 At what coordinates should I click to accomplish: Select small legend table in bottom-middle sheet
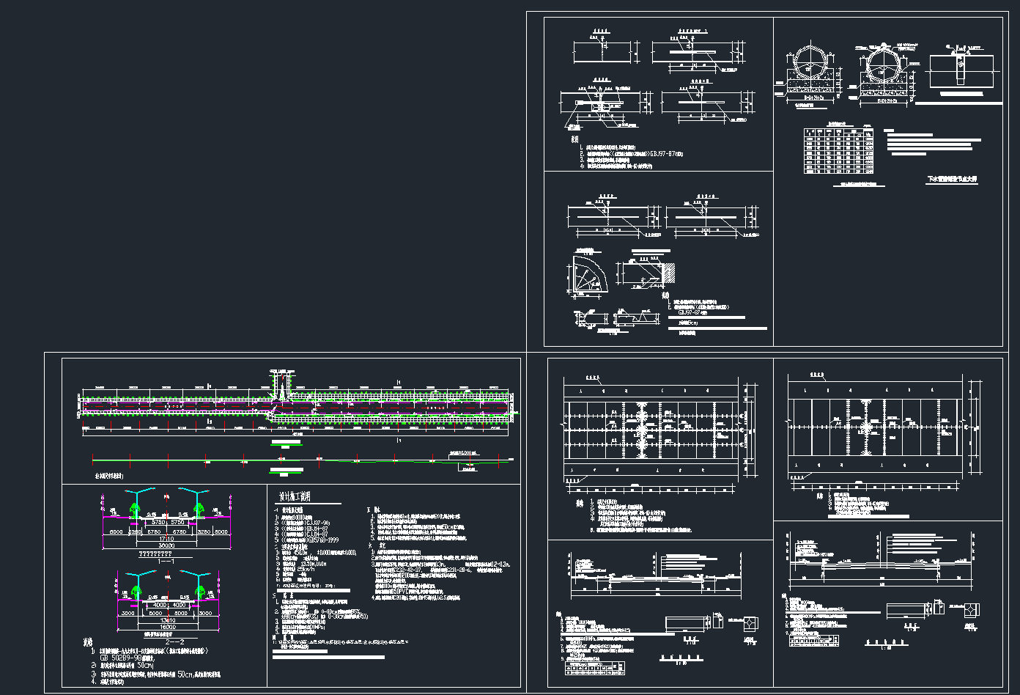(x=596, y=667)
